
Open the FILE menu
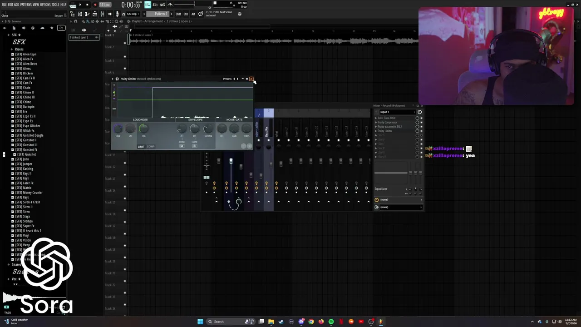(4, 5)
